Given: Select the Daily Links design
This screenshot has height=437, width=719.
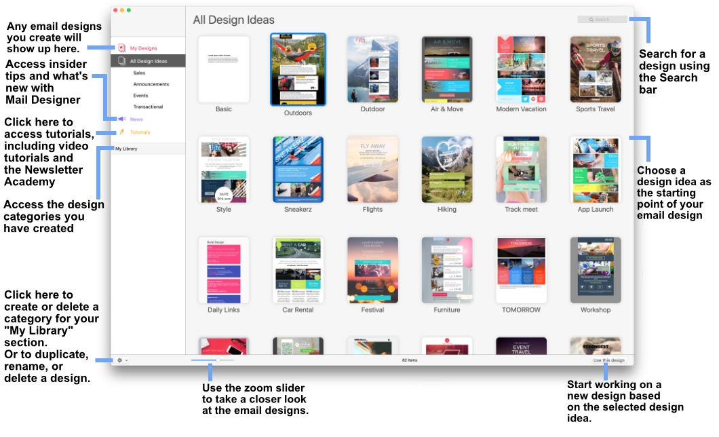Looking at the screenshot, I should click(224, 270).
